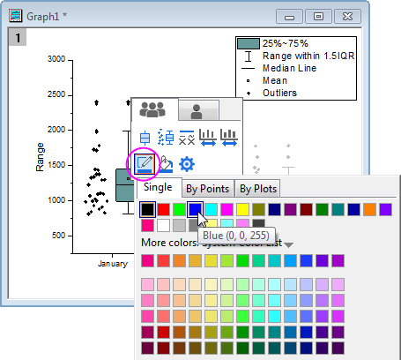The width and height of the screenshot is (401, 360).
Task: Click the first axis rescale bars icon
Action: click(x=208, y=138)
